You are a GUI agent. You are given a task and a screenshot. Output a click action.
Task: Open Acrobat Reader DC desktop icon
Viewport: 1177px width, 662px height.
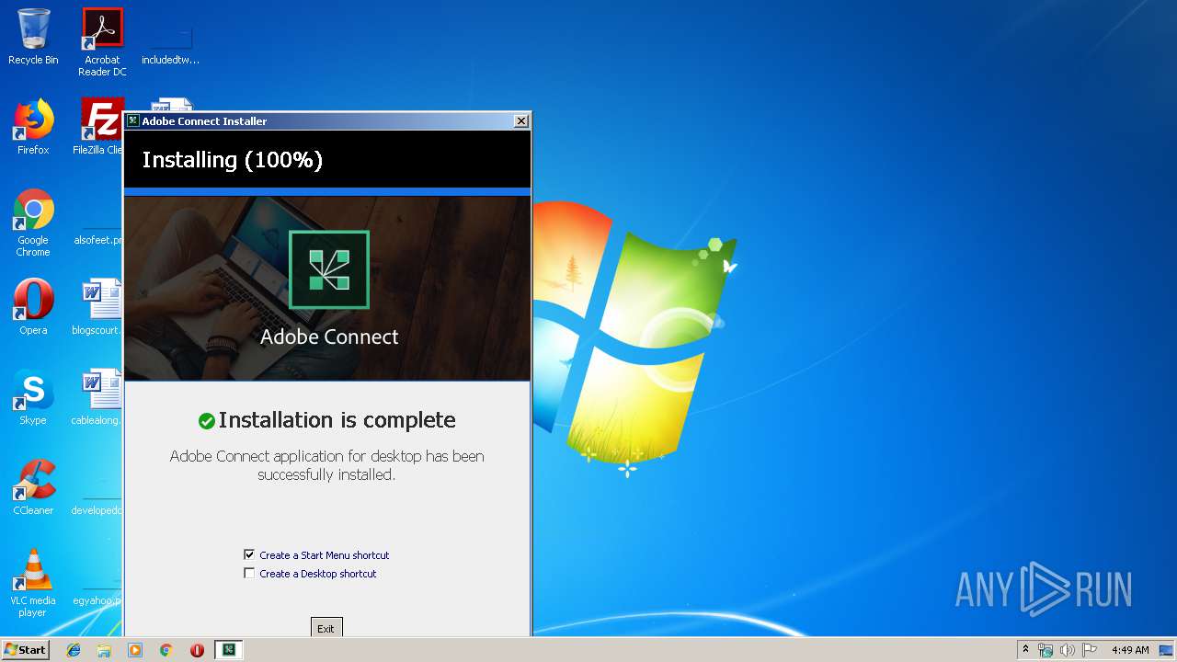click(x=102, y=42)
